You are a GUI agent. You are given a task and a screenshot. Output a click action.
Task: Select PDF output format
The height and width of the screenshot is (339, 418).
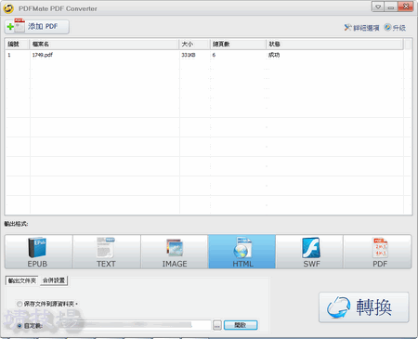[x=377, y=252]
